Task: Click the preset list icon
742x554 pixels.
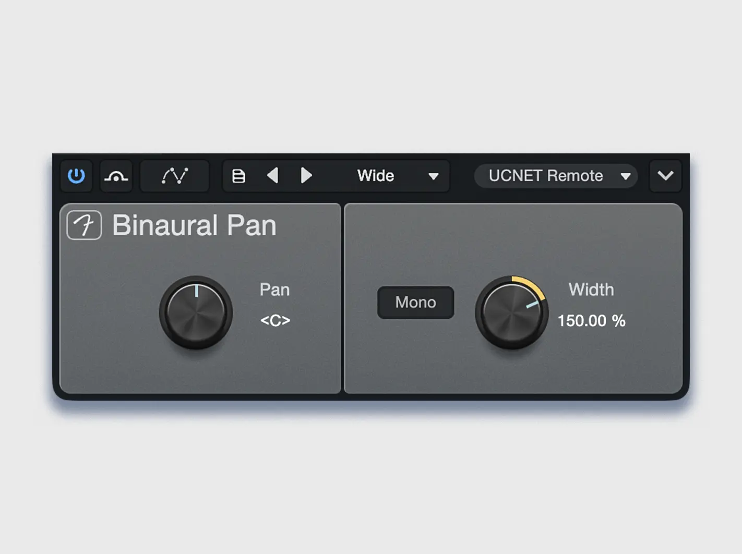Action: click(x=238, y=176)
